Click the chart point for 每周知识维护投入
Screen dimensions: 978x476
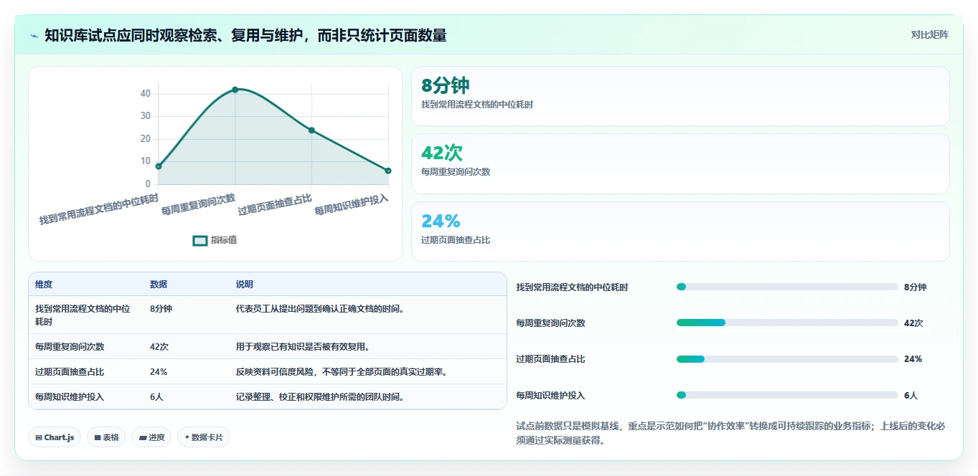click(x=388, y=171)
